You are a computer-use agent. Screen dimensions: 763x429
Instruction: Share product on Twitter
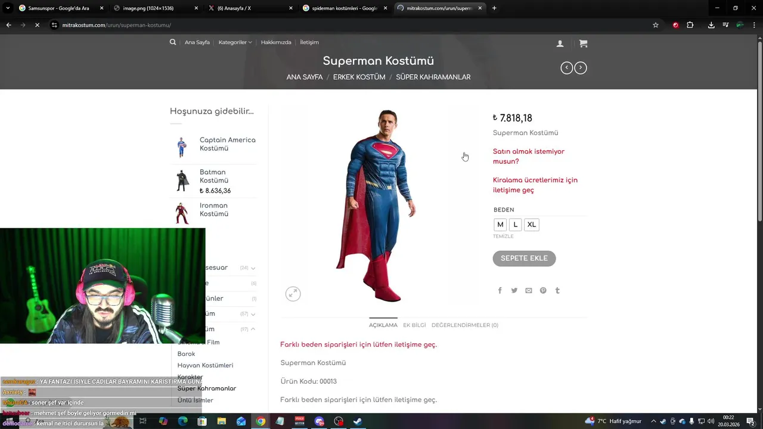pos(514,291)
